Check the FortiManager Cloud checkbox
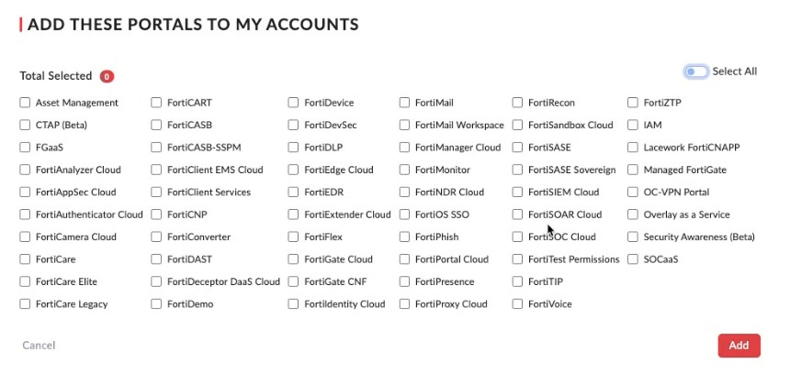790x374 pixels. point(405,148)
